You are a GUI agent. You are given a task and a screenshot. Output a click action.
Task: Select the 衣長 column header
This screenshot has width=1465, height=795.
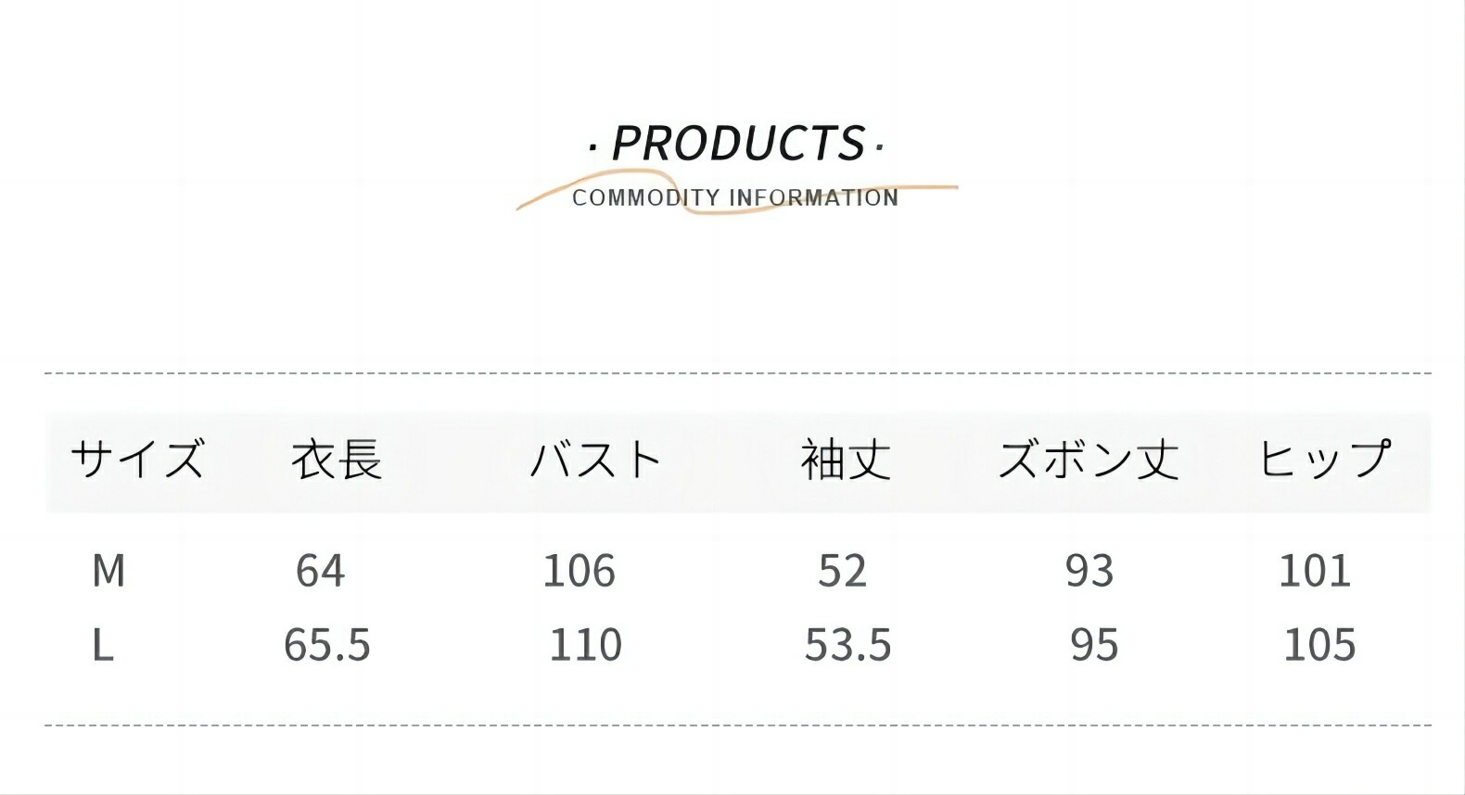(337, 460)
